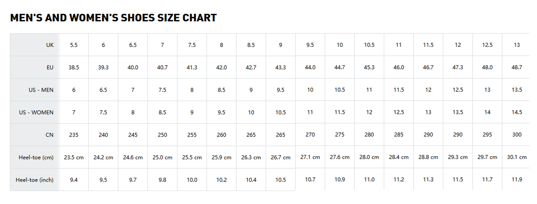
Task: Click the chart title "Men's and Women's Shoes Size Chart"
Action: (113, 18)
